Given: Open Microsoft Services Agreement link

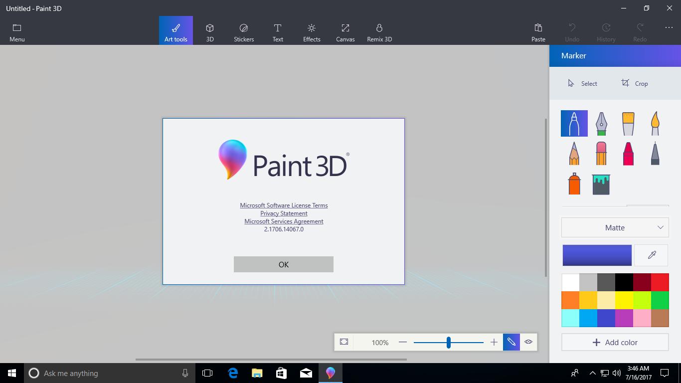Looking at the screenshot, I should tap(284, 221).
